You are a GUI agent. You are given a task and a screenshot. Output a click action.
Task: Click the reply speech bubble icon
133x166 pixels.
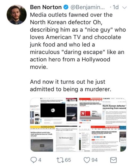34,160
